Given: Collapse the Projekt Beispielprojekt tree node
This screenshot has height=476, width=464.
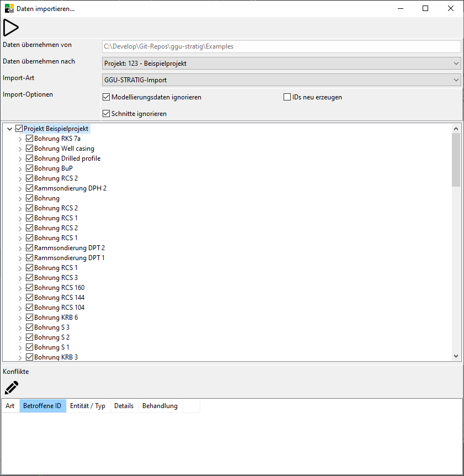Looking at the screenshot, I should [10, 129].
